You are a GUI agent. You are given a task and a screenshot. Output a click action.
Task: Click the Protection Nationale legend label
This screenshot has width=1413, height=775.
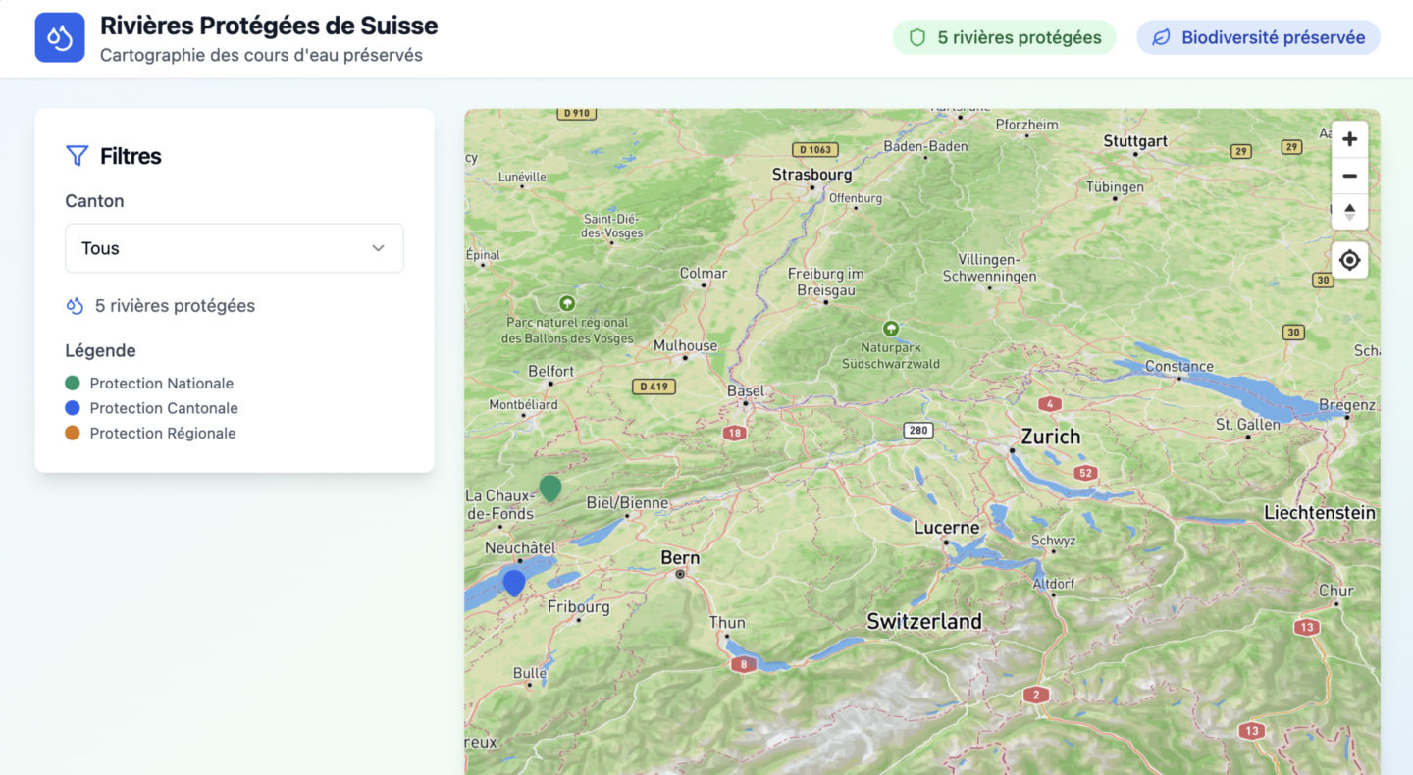[162, 383]
